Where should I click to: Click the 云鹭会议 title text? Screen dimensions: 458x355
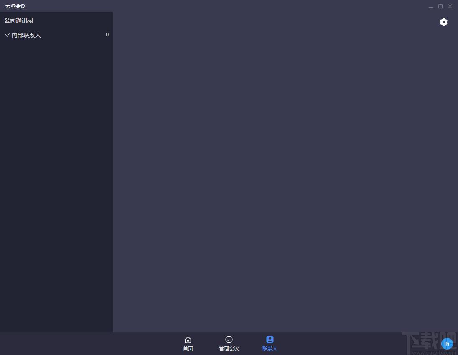click(x=15, y=6)
